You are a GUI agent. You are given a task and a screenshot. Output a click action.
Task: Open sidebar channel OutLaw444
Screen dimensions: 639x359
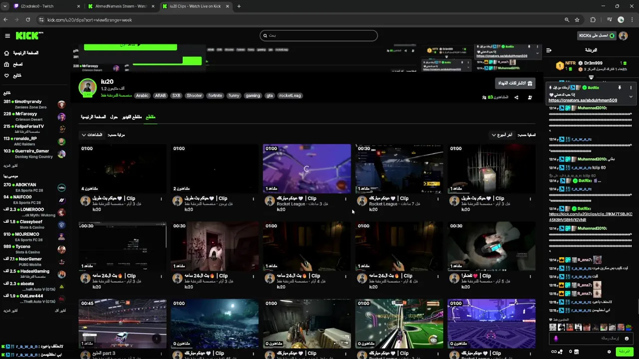tap(34, 298)
